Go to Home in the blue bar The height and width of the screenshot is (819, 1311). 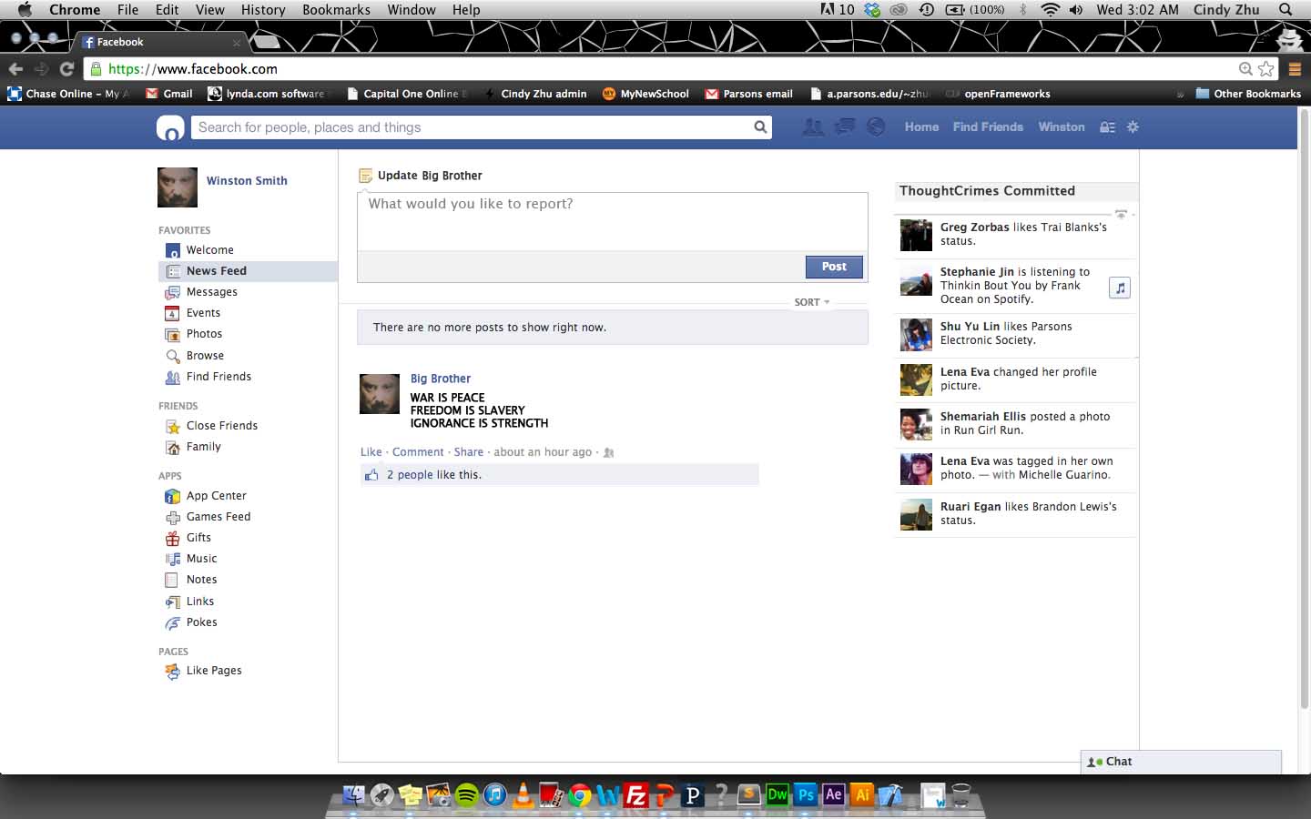[921, 127]
